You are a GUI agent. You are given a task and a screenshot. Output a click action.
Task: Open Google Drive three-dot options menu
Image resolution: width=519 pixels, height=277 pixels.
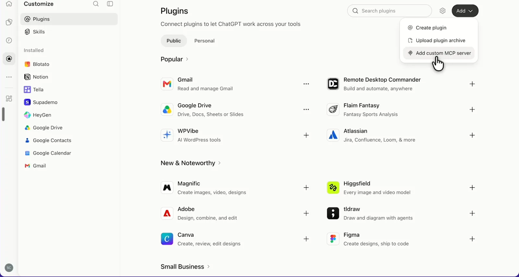pos(306,109)
